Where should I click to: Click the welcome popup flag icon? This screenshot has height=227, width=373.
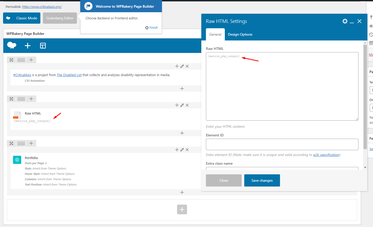click(x=88, y=6)
